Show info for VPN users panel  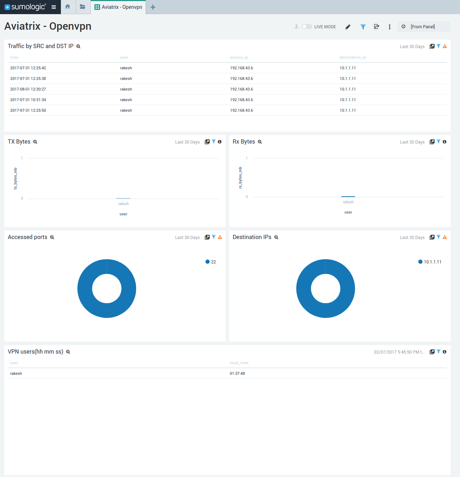click(x=444, y=352)
